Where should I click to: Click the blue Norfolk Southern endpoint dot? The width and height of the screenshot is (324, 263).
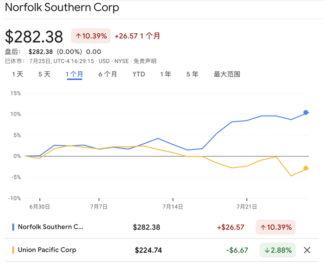(306, 112)
